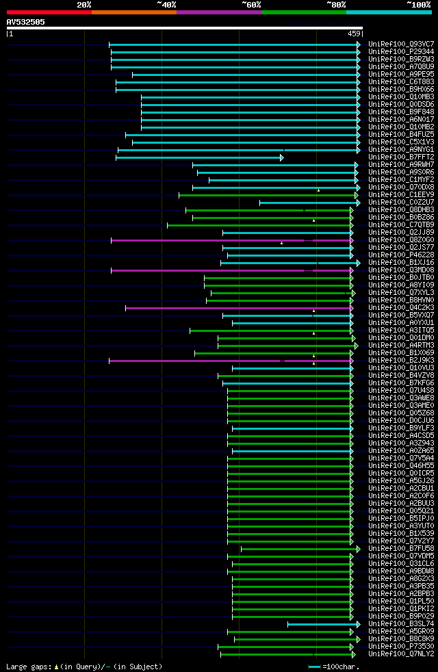The height and width of the screenshot is (672, 438).
Task: Open the UniRef100_P46228 hit label
Action: pyautogui.click(x=401, y=255)
